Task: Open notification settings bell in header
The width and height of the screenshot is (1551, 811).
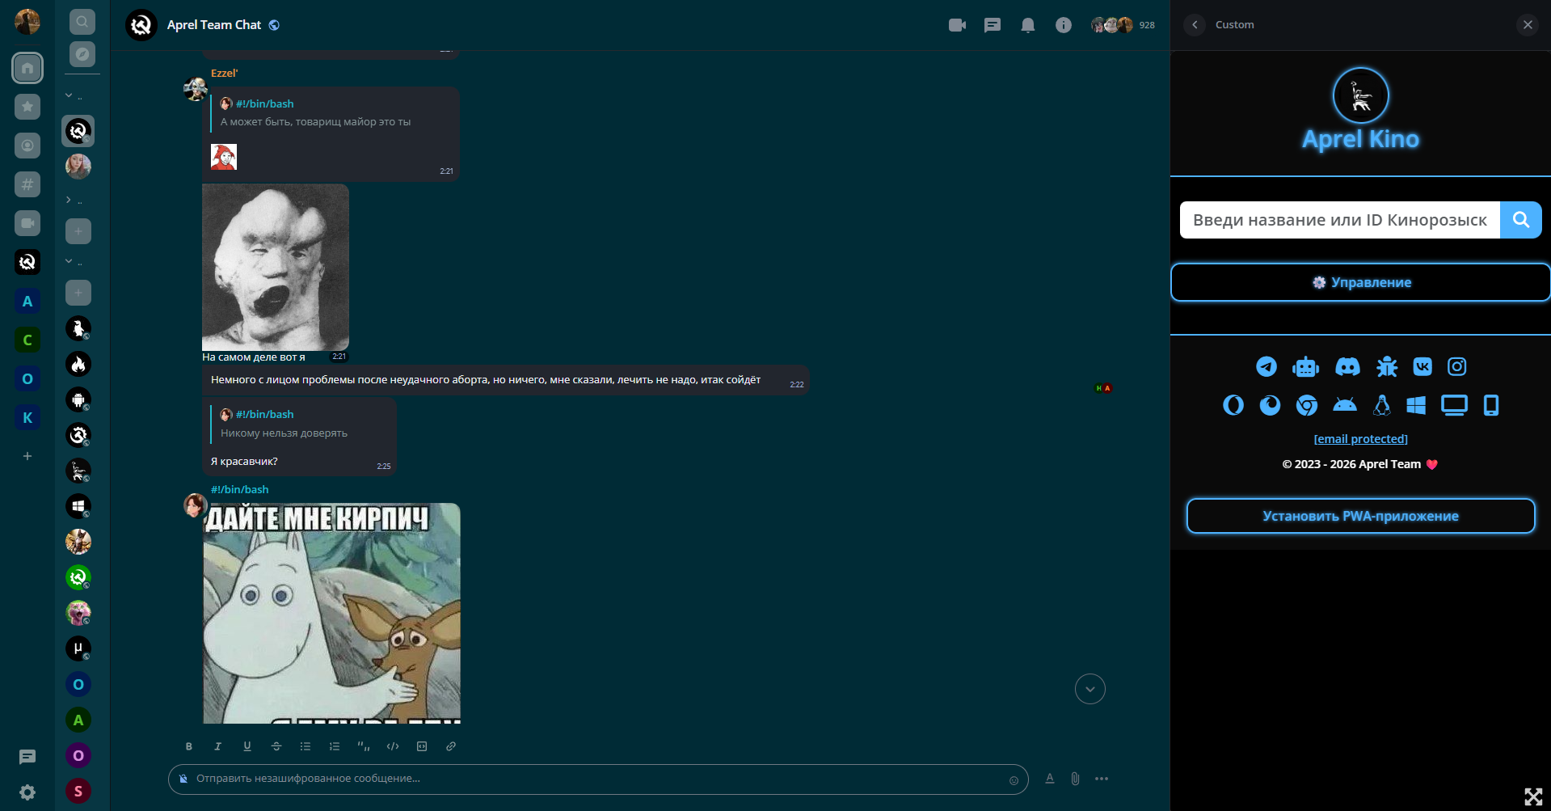Action: tap(1028, 25)
